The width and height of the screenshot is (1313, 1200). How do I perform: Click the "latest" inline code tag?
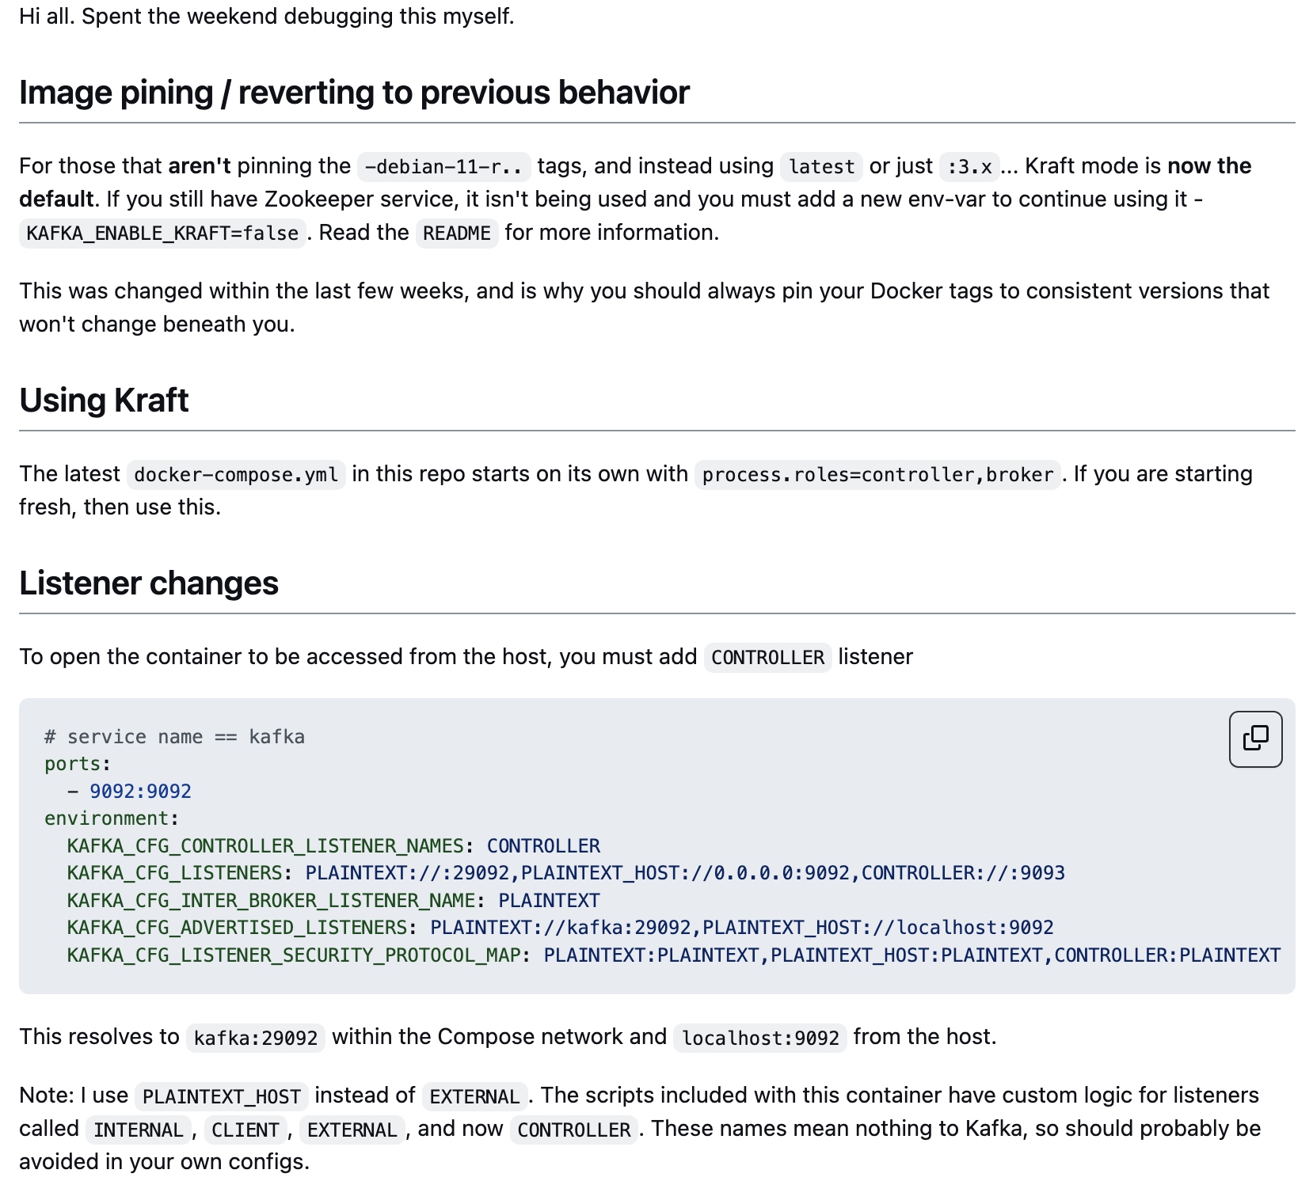pyautogui.click(x=821, y=167)
